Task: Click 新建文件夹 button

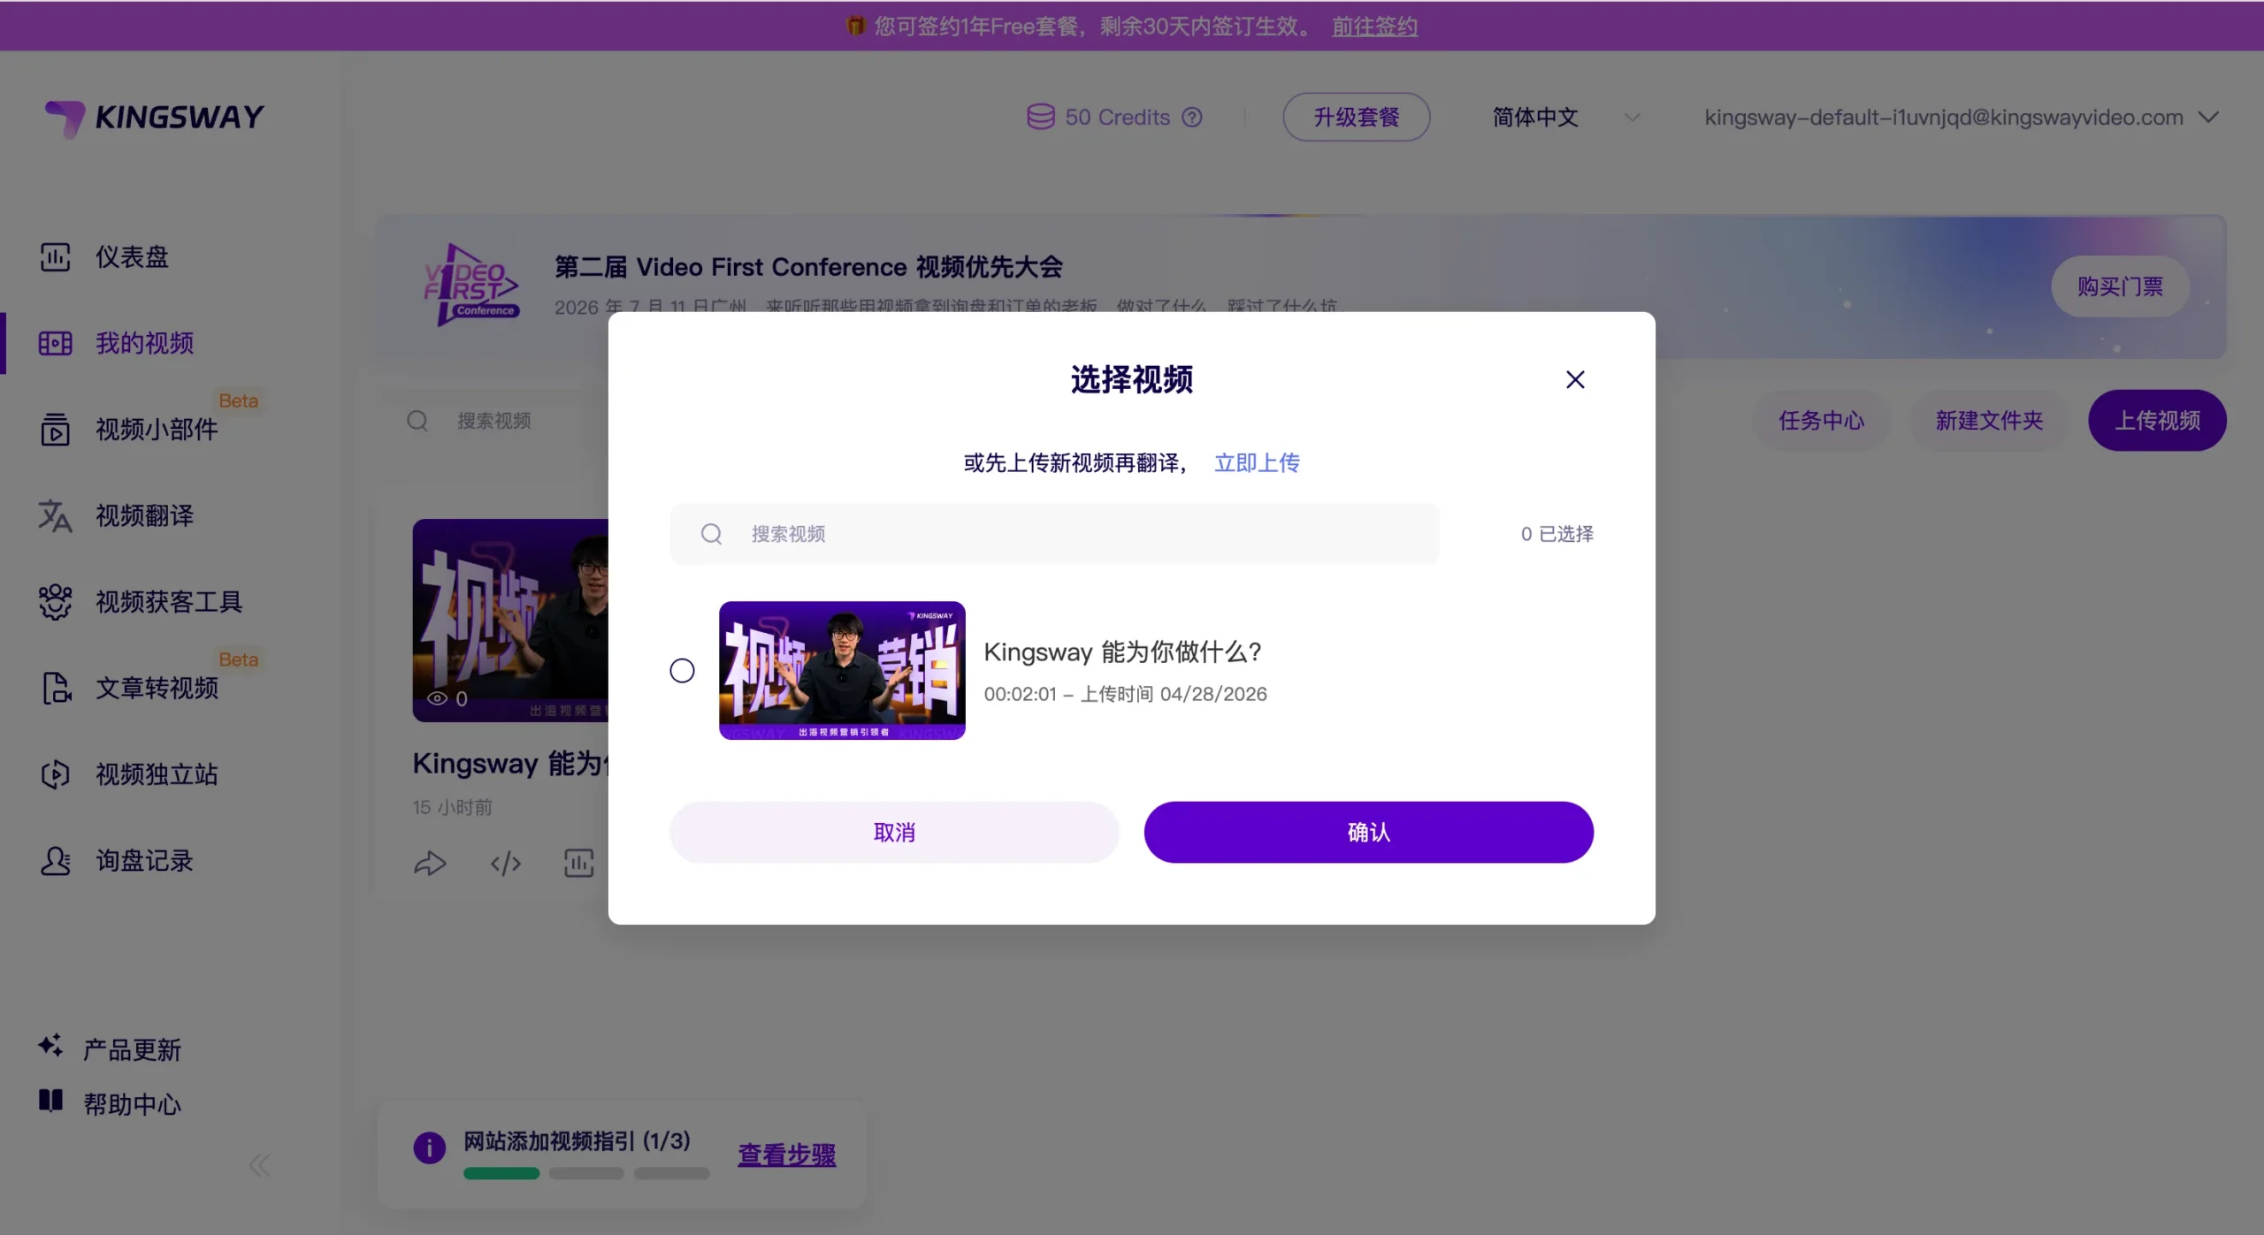Action: (x=1989, y=421)
